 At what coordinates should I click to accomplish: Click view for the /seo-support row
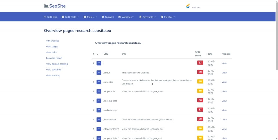coord(224,101)
